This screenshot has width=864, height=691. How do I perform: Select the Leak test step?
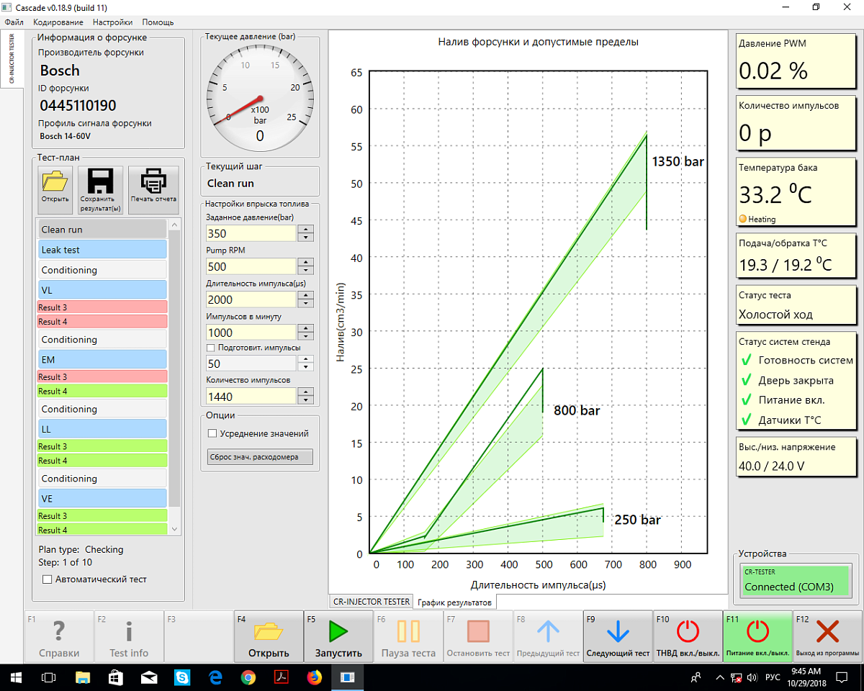point(102,250)
